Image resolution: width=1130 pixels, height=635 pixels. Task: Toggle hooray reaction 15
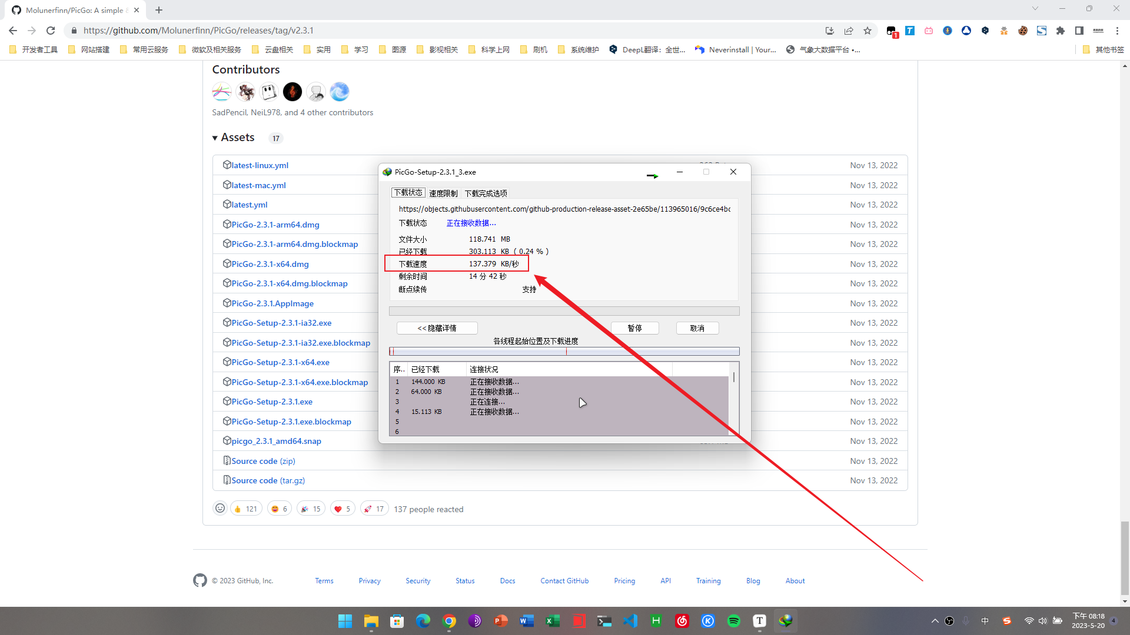[311, 509]
